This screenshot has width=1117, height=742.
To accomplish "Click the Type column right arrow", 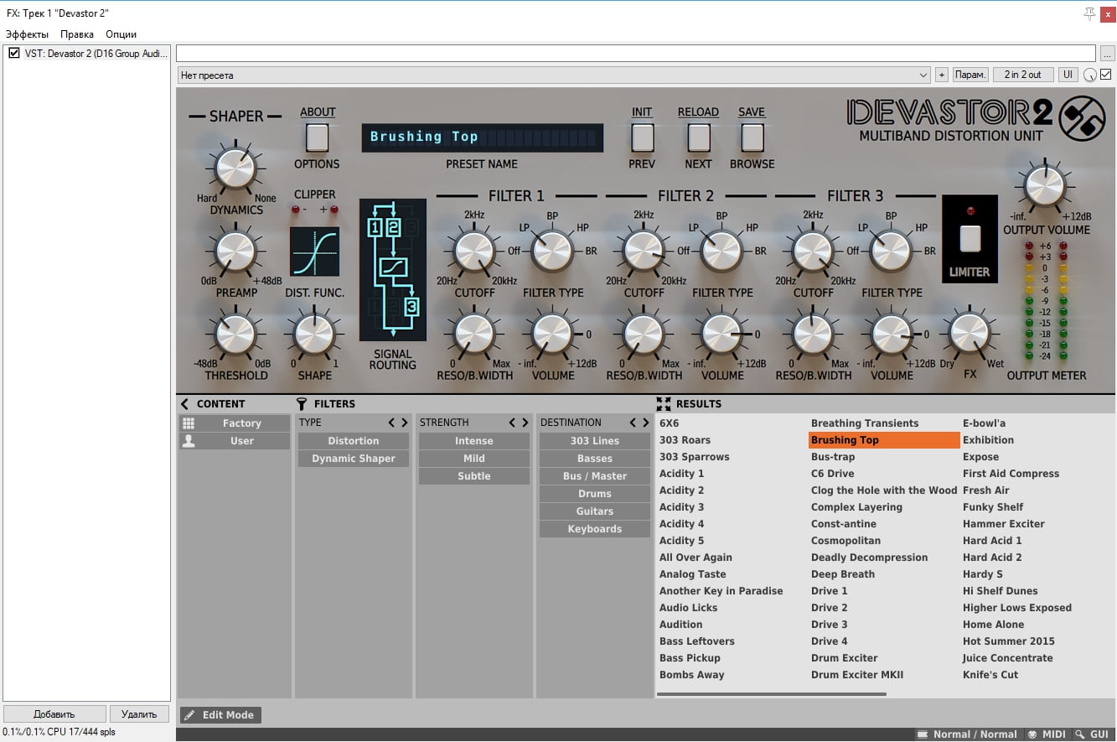I will tap(404, 423).
